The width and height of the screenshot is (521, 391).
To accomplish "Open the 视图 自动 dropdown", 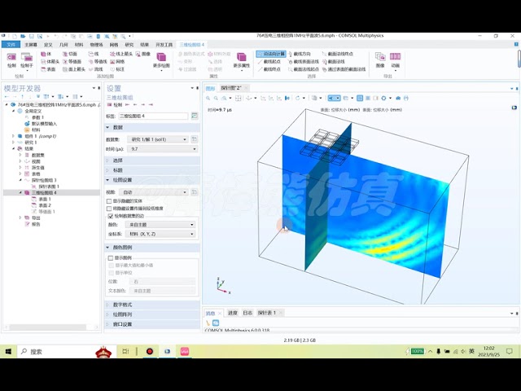I will click(154, 192).
